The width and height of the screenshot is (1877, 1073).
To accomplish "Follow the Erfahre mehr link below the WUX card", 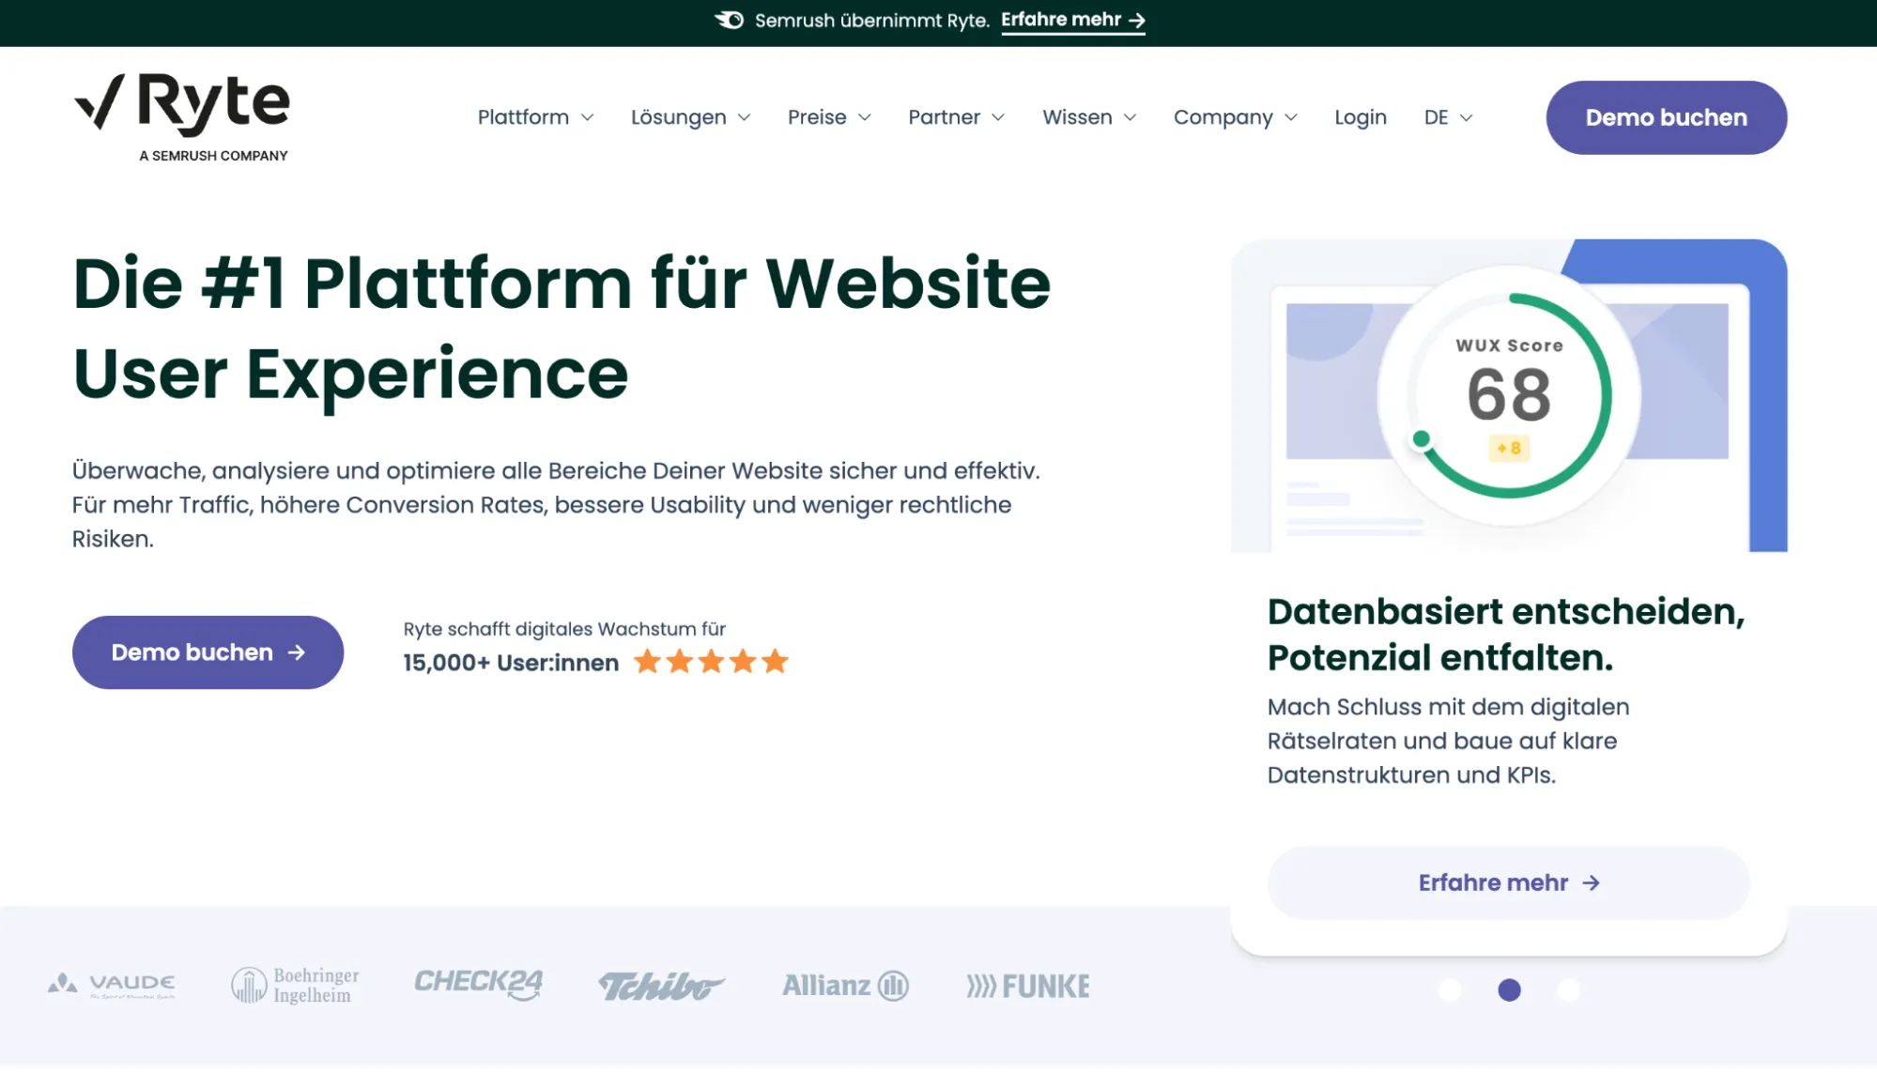I will [1508, 882].
